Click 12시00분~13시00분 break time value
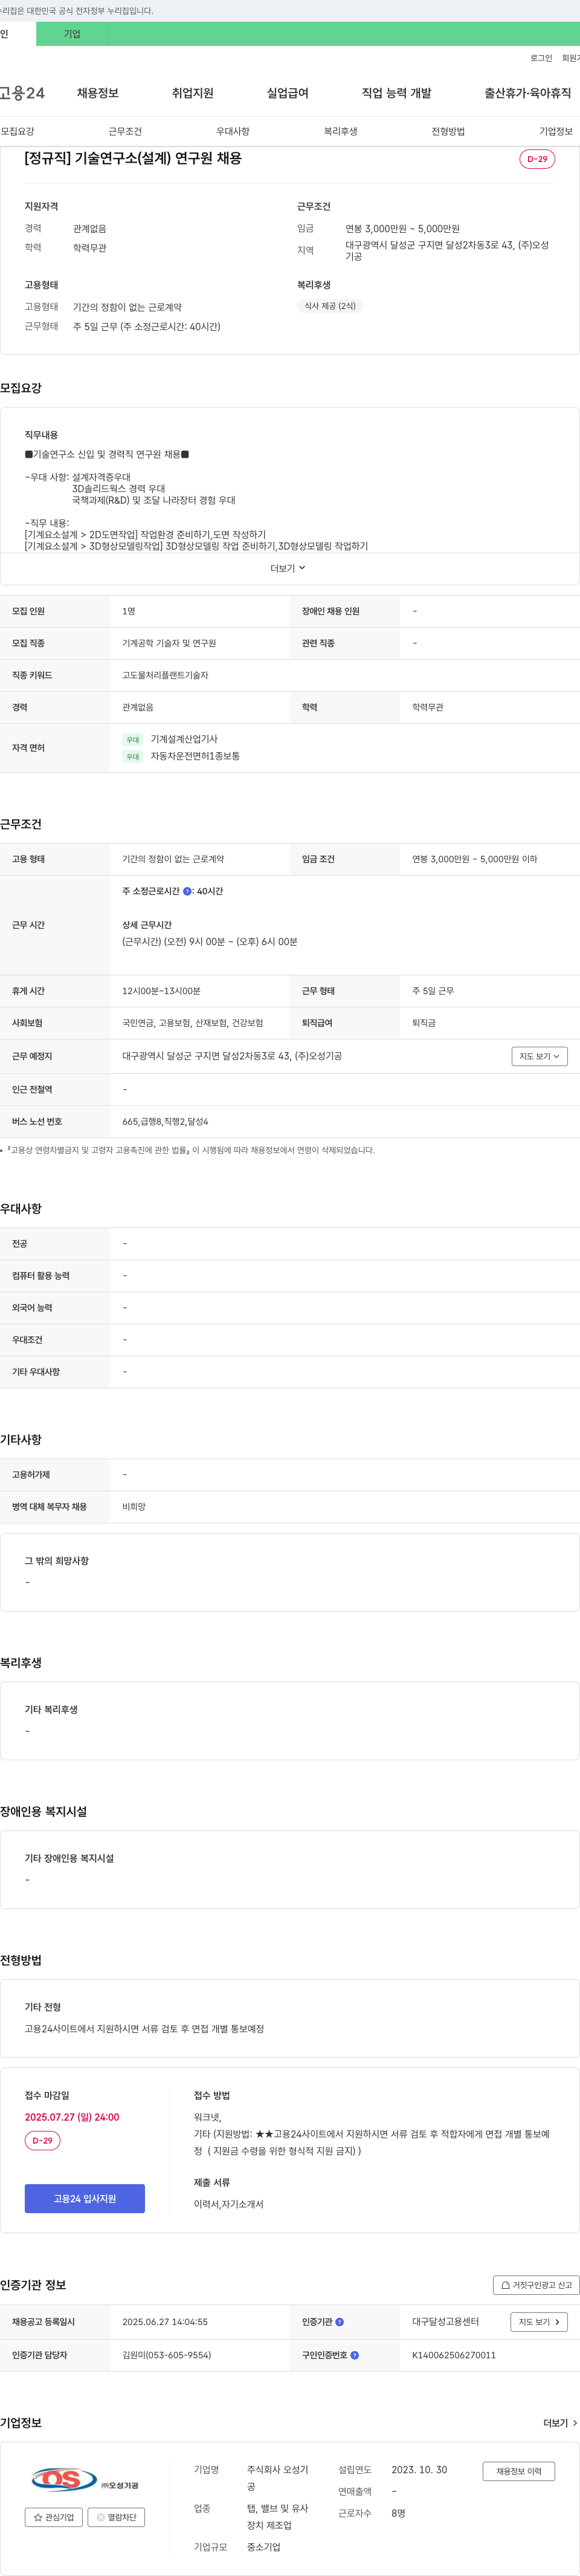This screenshot has height=2576, width=580. (x=161, y=991)
